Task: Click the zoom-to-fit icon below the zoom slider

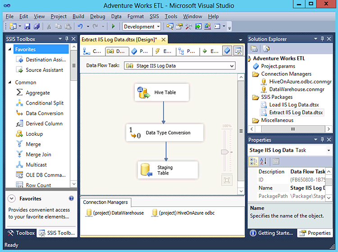Action: click(x=227, y=180)
